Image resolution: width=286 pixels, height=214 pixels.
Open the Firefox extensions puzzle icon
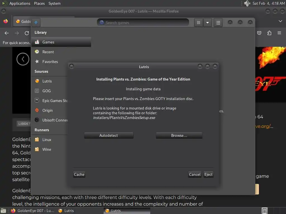[x=269, y=33]
